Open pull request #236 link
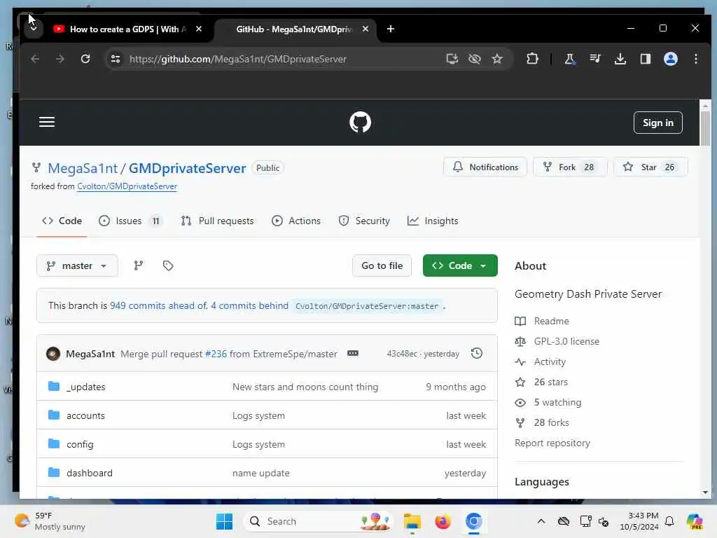Screen dimensions: 717x538 [216, 354]
